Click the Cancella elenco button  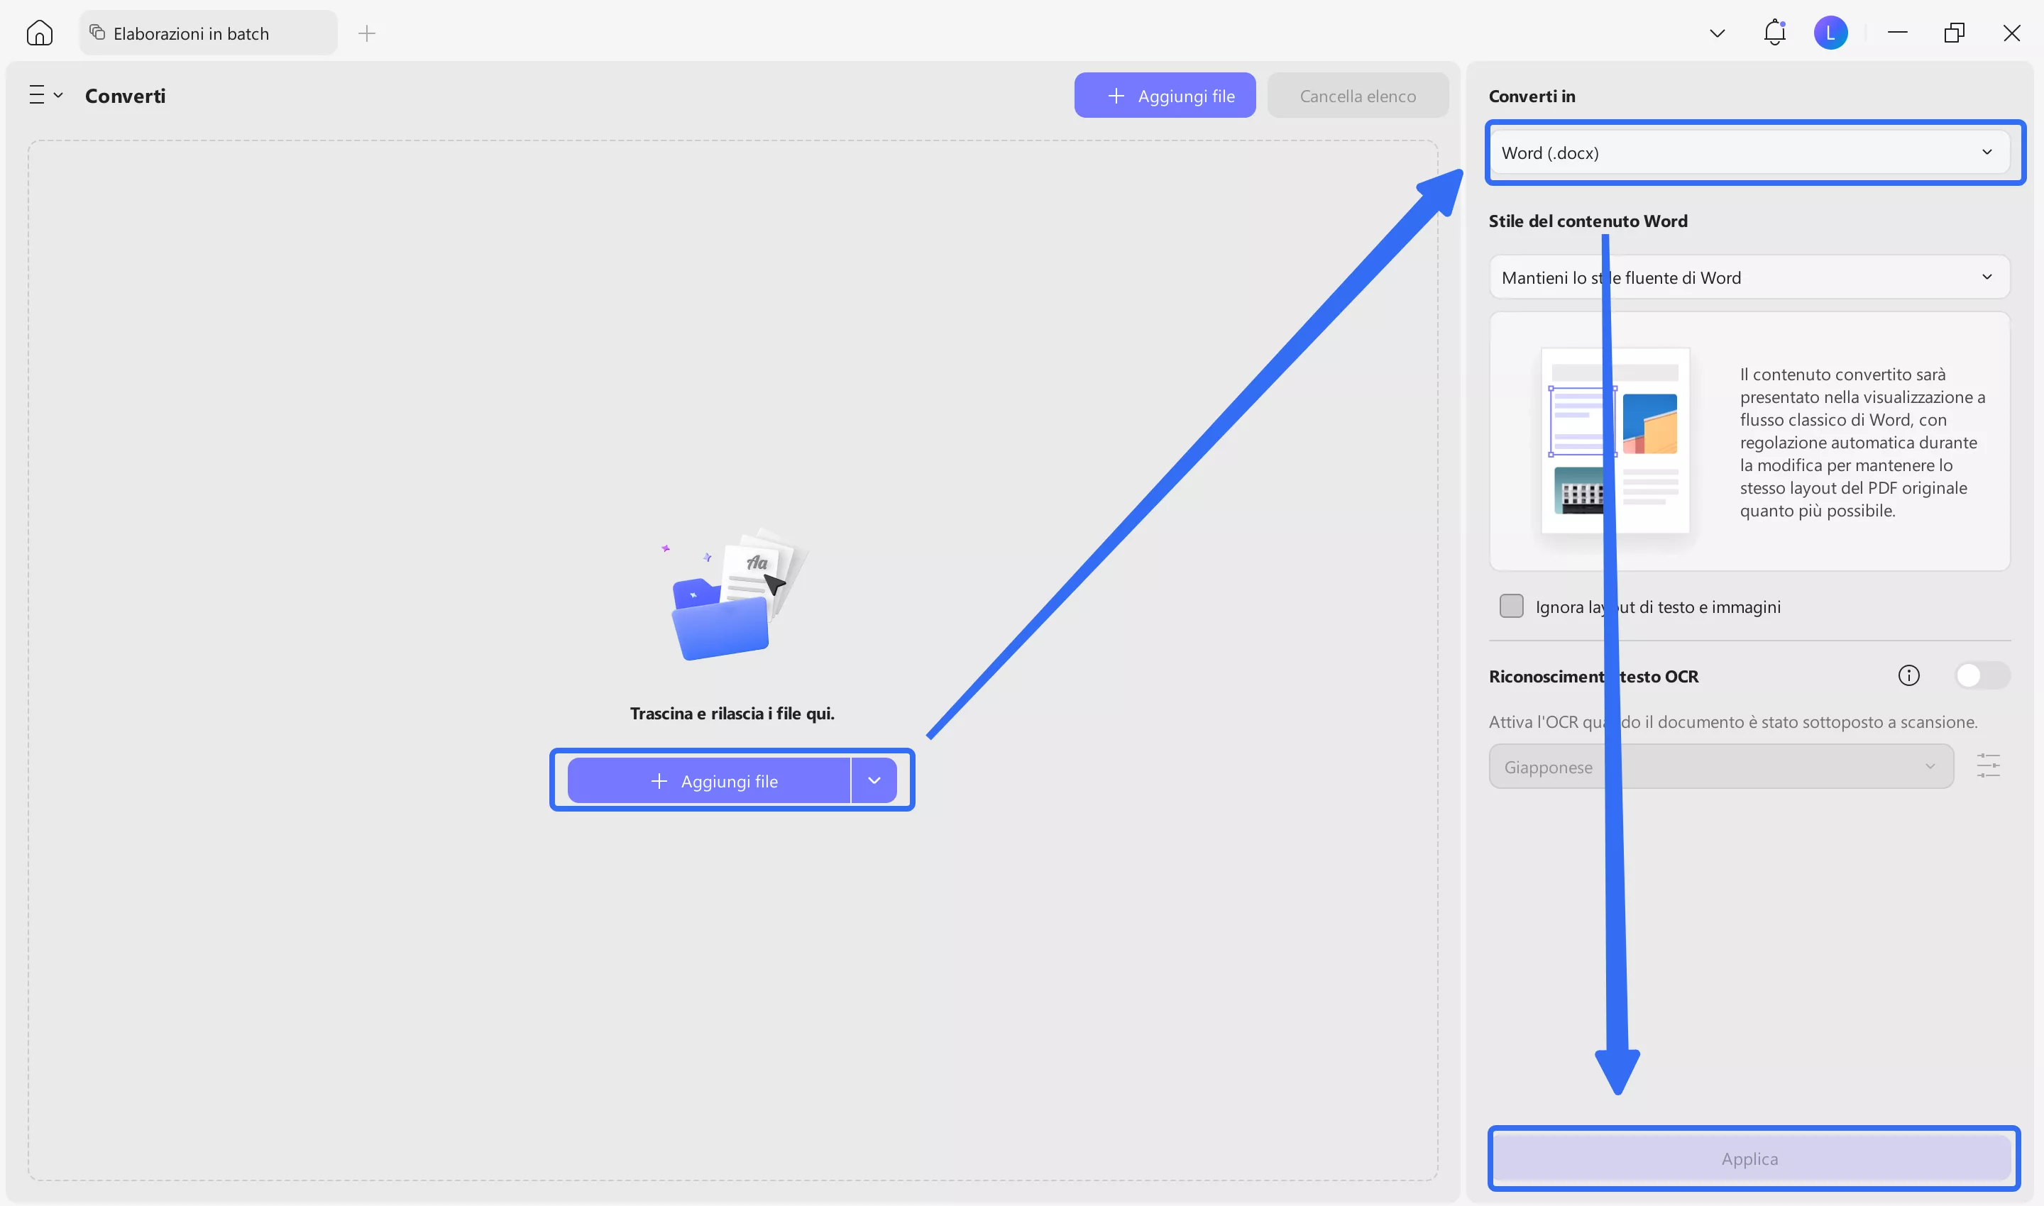(1357, 96)
